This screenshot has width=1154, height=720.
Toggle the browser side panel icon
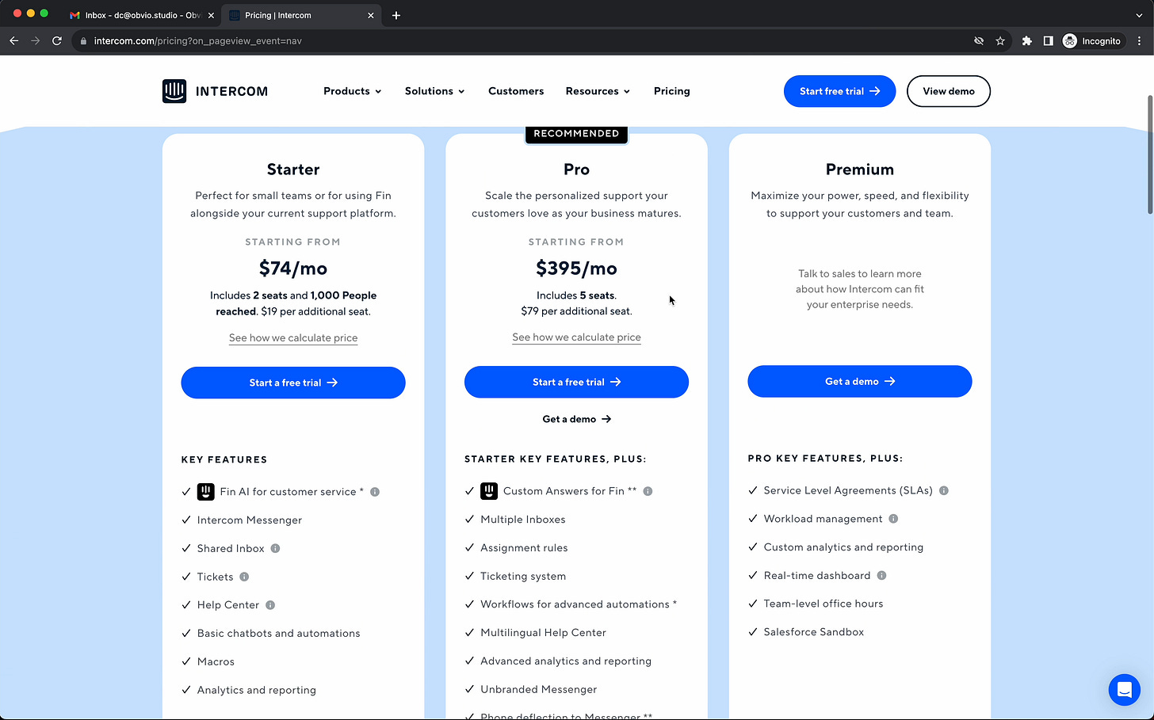pyautogui.click(x=1048, y=40)
